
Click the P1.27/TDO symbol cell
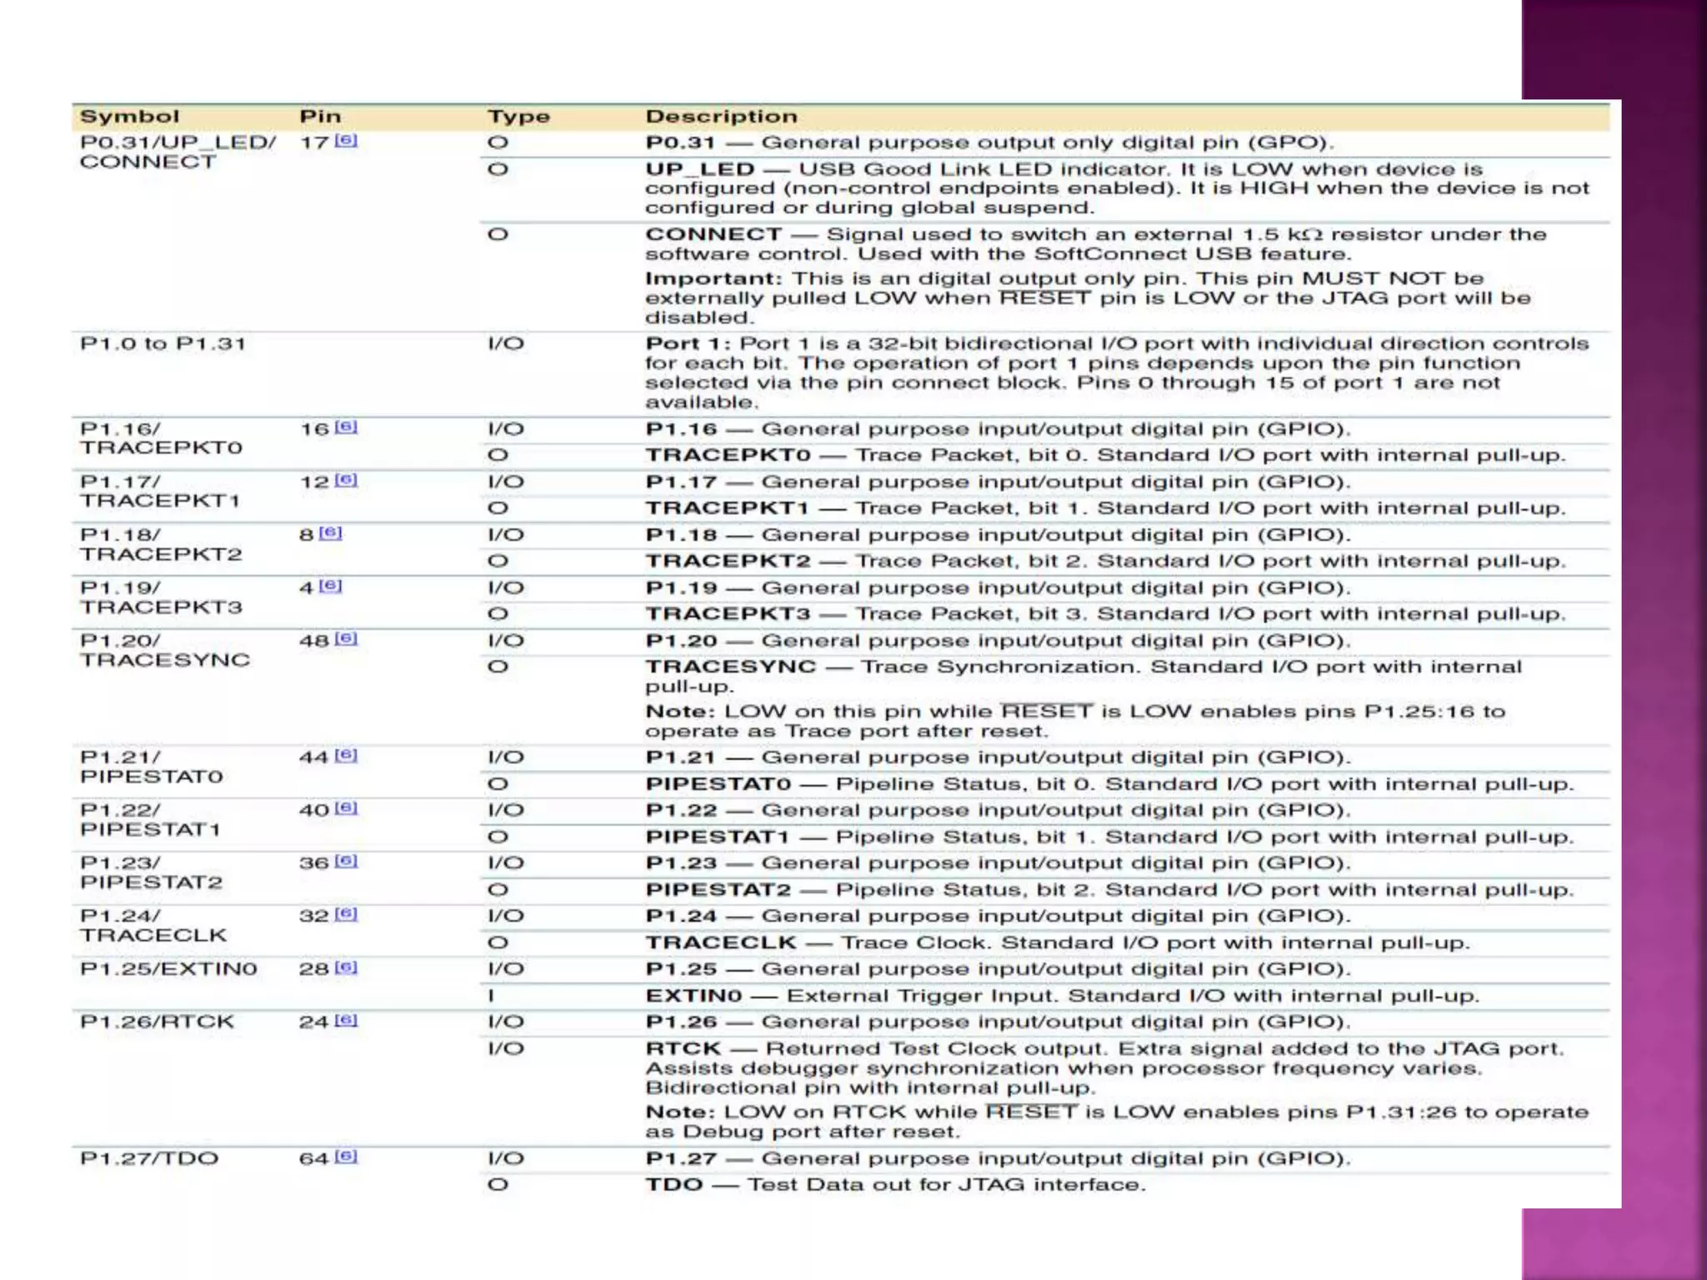[x=149, y=1158]
